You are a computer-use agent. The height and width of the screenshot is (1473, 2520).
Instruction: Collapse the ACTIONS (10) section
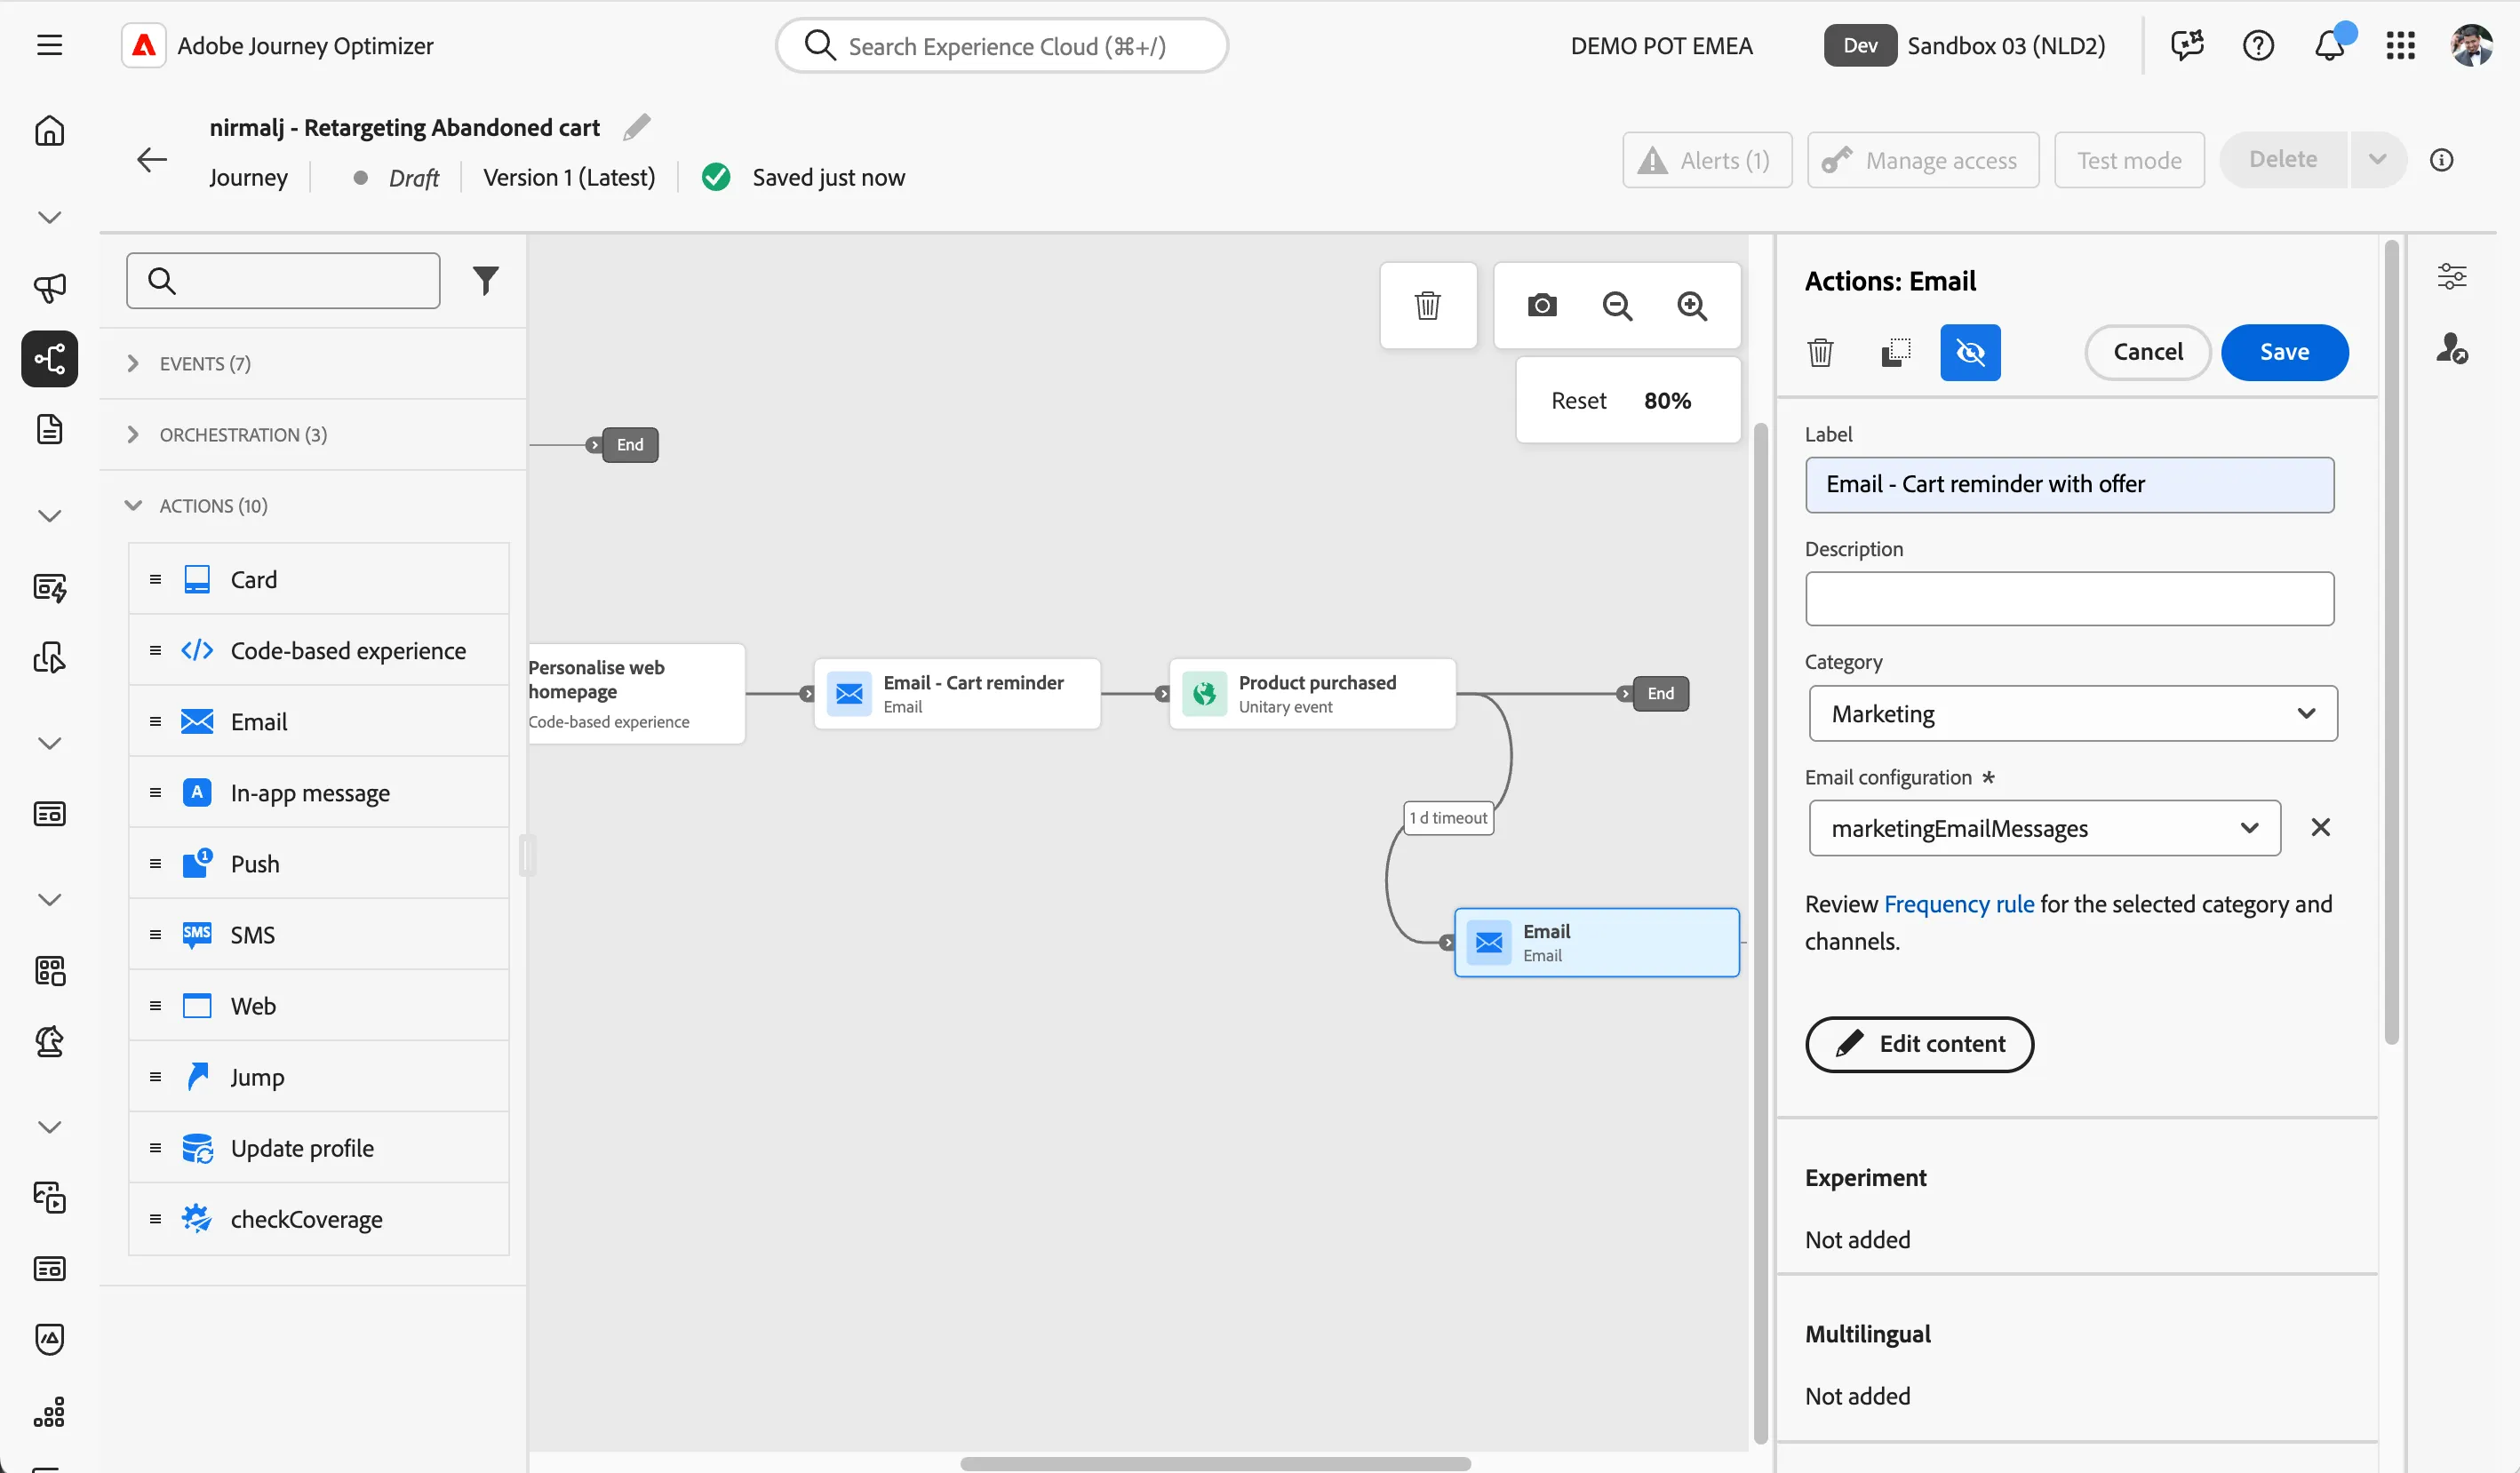coord(312,506)
